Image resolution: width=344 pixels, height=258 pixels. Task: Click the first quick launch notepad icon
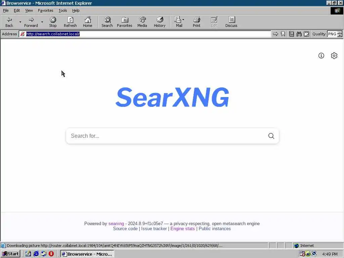click(28, 254)
